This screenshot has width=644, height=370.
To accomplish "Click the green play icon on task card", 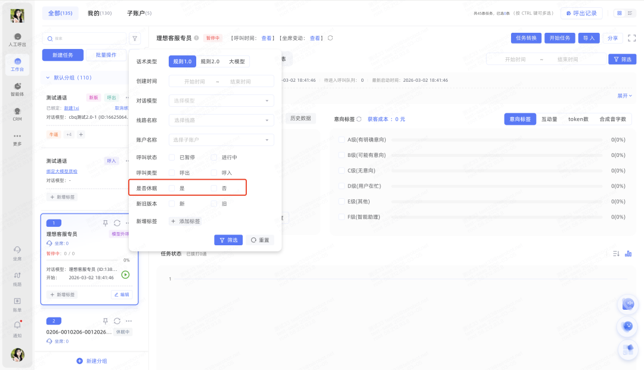I will (x=125, y=275).
